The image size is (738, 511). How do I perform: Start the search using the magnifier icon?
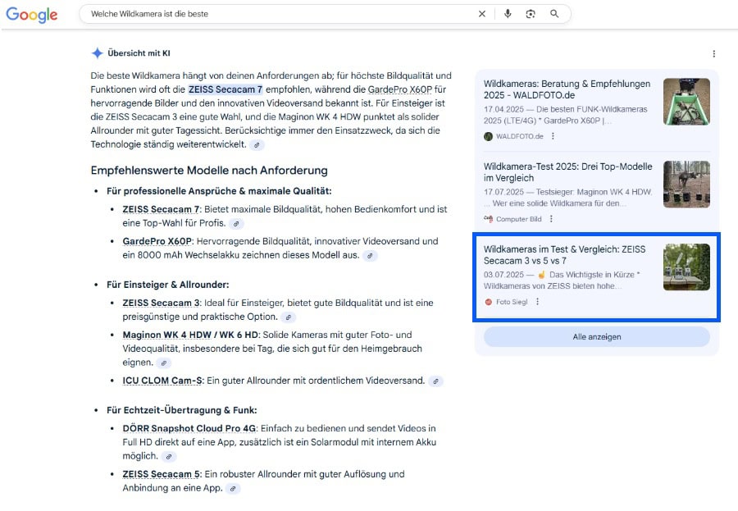coord(554,14)
